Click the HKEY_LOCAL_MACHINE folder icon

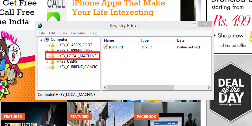click(x=52, y=56)
